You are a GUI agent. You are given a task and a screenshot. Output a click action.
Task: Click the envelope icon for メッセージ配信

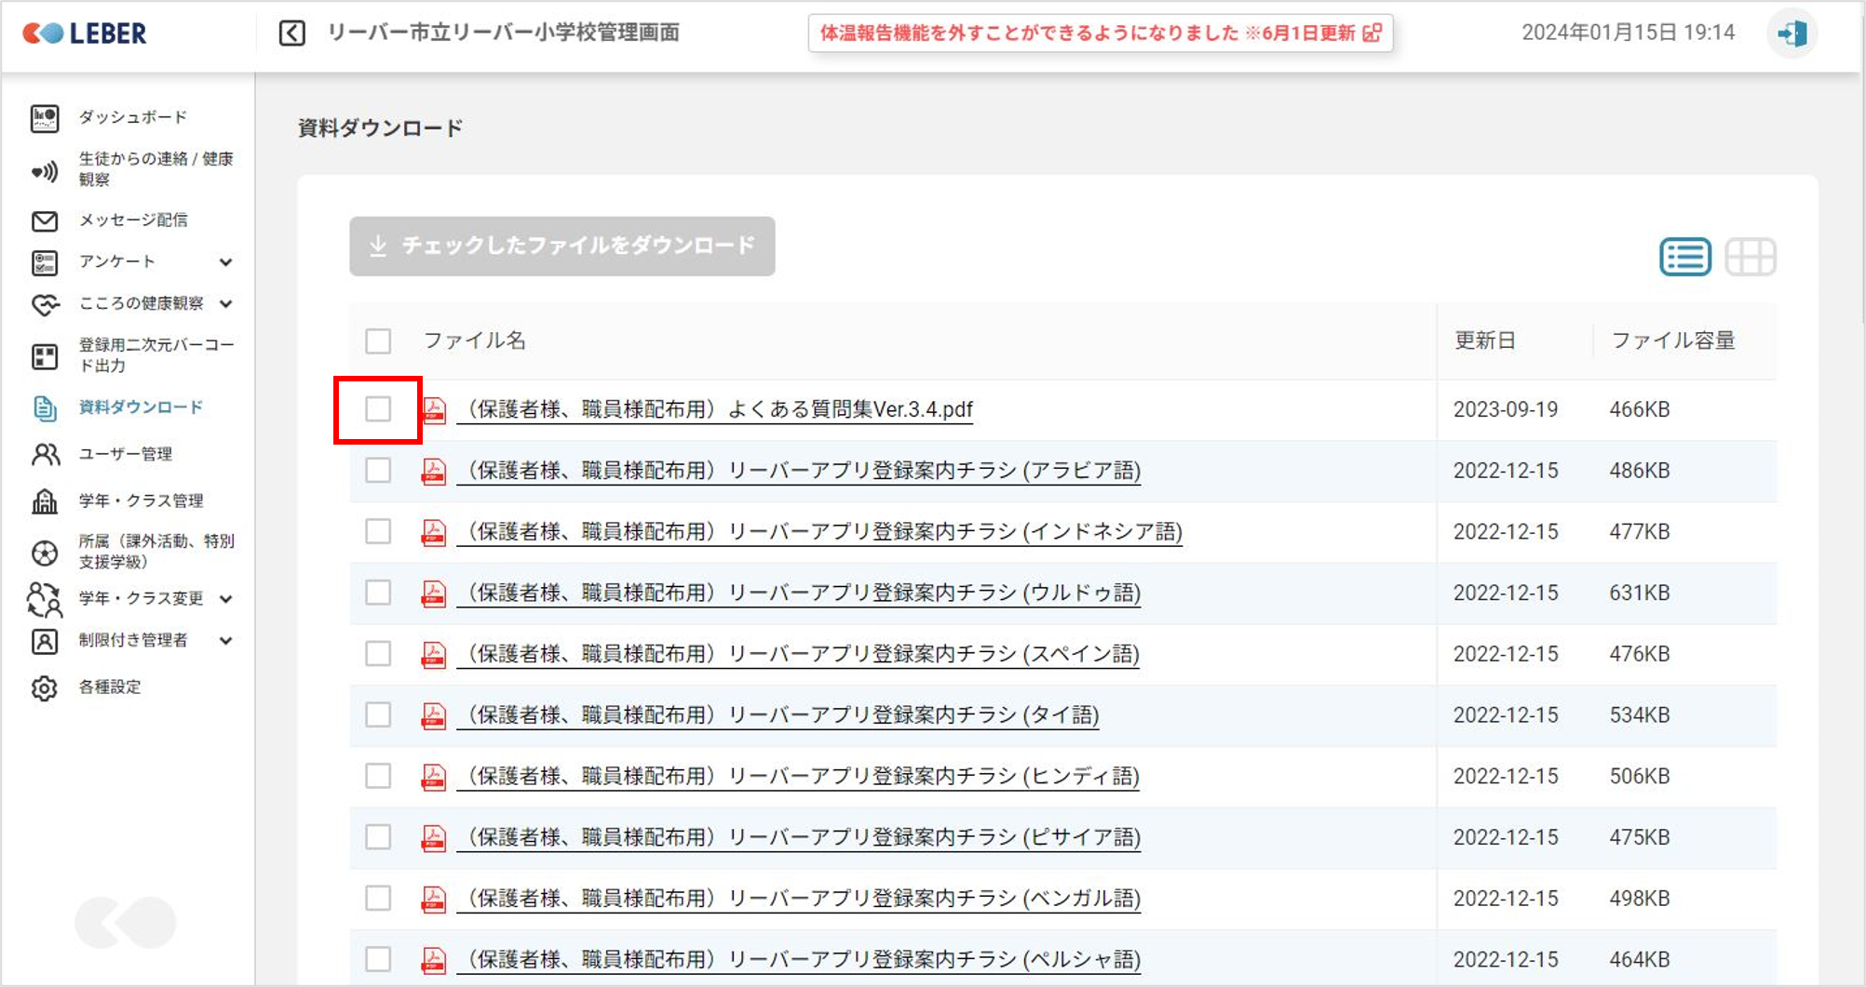click(x=45, y=220)
